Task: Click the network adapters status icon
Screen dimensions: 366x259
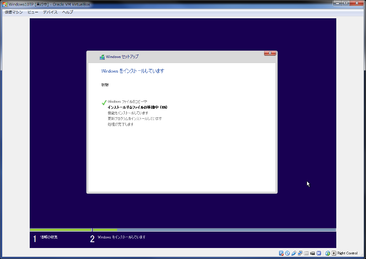Action: (300, 253)
